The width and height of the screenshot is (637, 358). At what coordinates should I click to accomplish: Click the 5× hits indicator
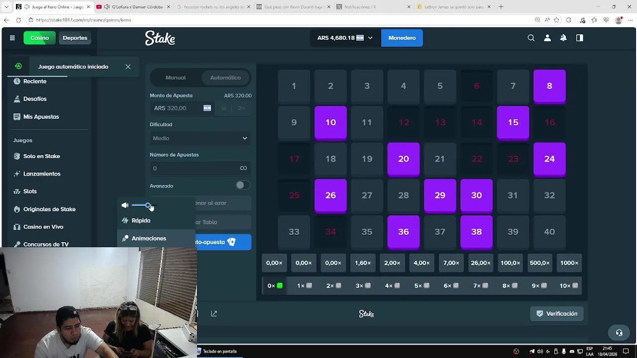point(422,286)
